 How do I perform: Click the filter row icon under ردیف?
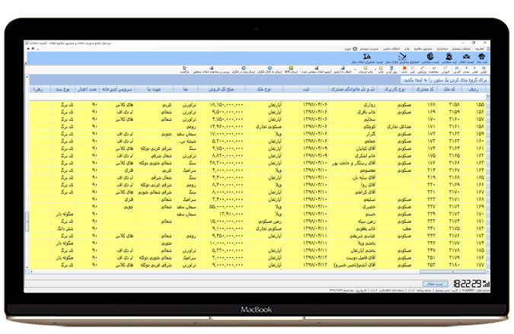[x=488, y=97]
